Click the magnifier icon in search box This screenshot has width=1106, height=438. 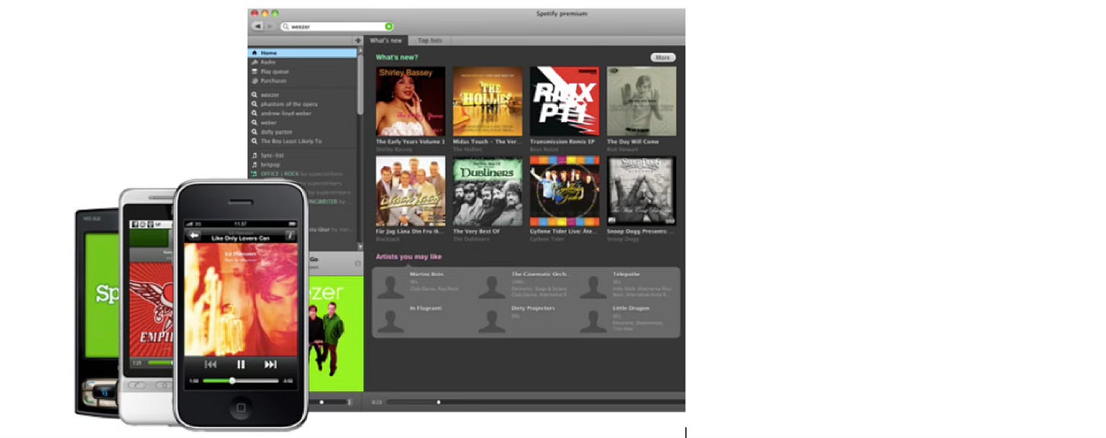click(x=286, y=27)
